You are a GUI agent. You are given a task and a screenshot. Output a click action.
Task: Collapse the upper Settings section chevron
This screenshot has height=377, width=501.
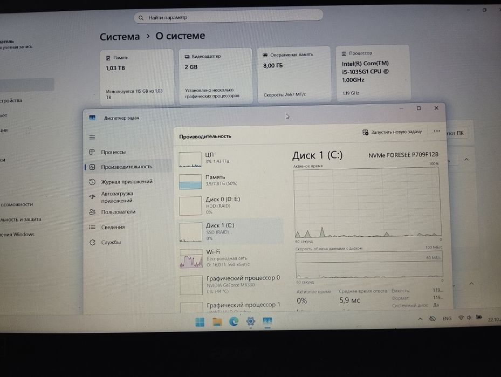pos(466,159)
